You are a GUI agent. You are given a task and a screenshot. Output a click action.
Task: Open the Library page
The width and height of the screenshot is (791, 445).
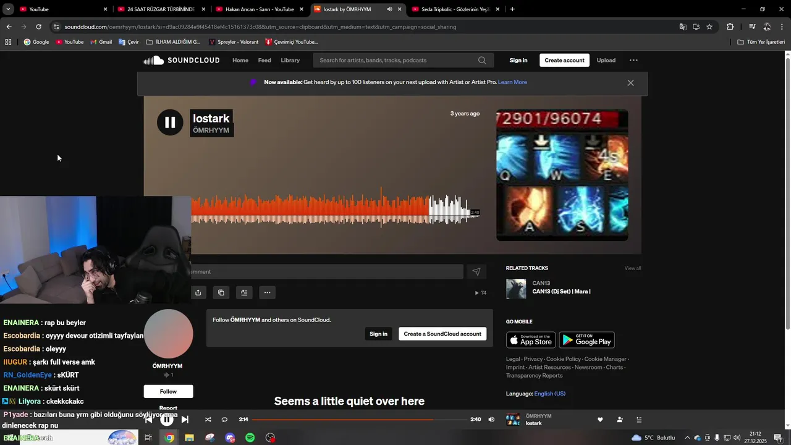(290, 60)
